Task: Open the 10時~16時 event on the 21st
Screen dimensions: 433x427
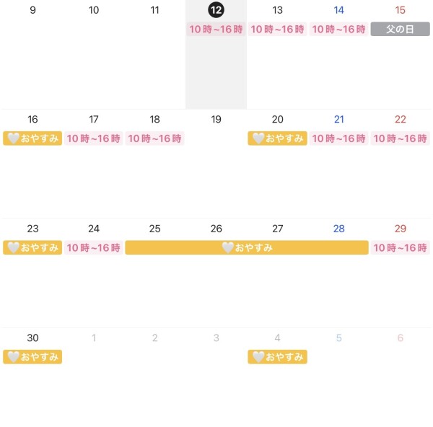Action: 338,138
